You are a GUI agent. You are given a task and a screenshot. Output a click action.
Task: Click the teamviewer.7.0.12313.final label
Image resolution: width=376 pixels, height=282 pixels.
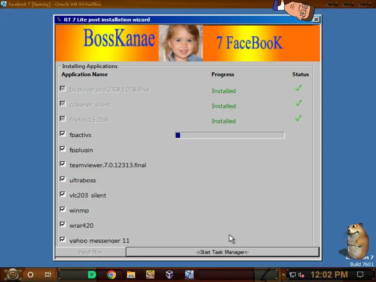[108, 165]
